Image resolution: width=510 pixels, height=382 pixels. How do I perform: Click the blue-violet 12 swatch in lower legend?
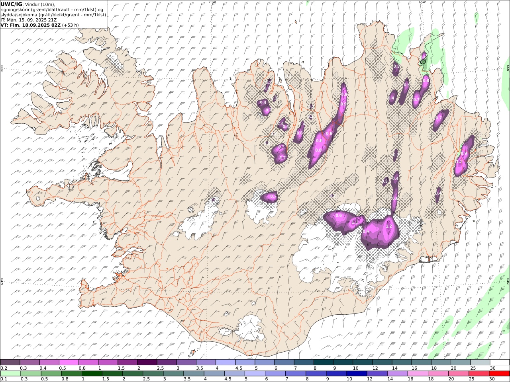tap(377, 374)
